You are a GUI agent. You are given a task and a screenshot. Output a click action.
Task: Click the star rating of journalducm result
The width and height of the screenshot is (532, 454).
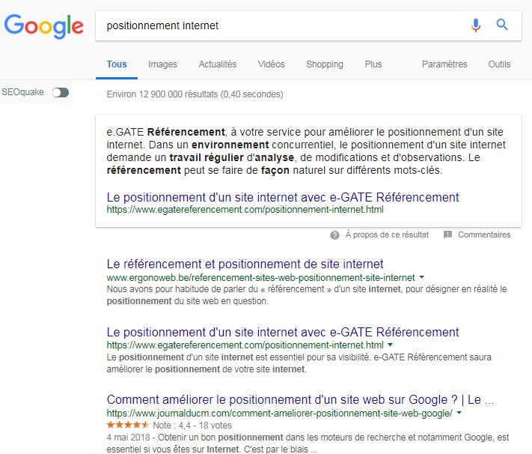(128, 425)
